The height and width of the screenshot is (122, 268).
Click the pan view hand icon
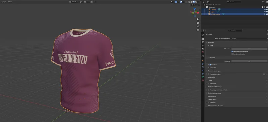(198, 23)
